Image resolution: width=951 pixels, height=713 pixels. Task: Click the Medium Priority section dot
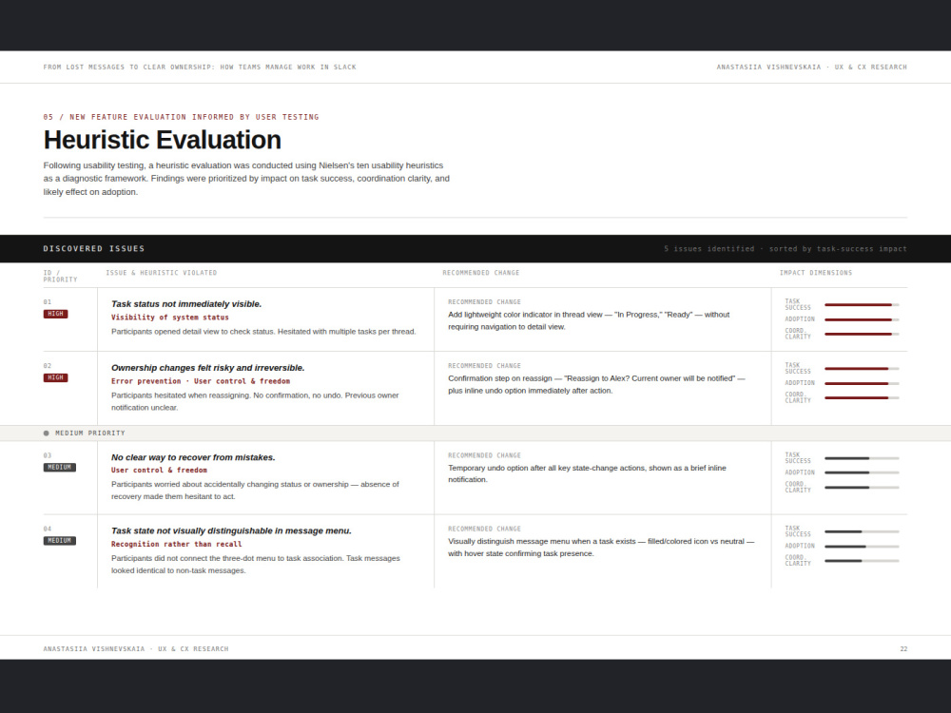pos(46,434)
